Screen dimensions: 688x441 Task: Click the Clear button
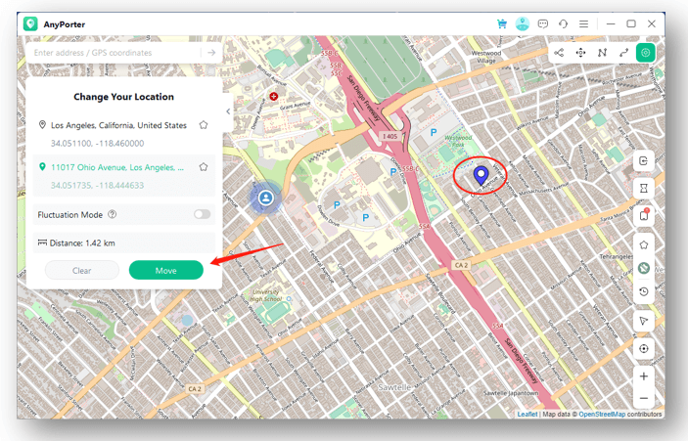pos(81,271)
